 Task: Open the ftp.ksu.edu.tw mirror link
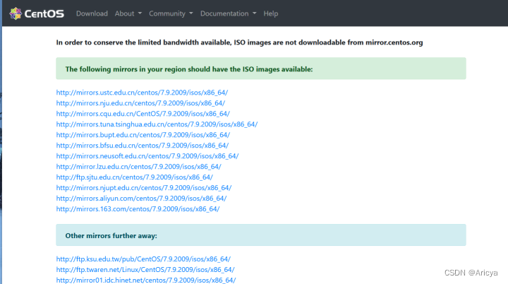143,259
